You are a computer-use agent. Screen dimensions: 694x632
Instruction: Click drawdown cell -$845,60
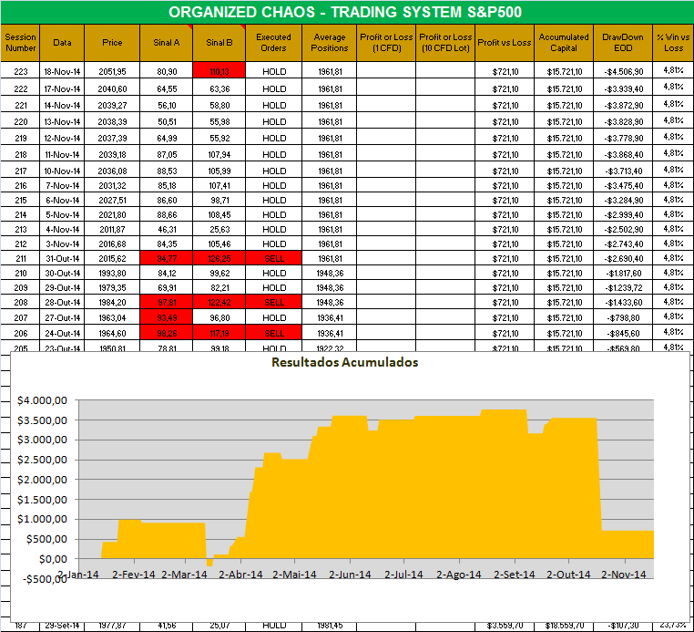623,333
